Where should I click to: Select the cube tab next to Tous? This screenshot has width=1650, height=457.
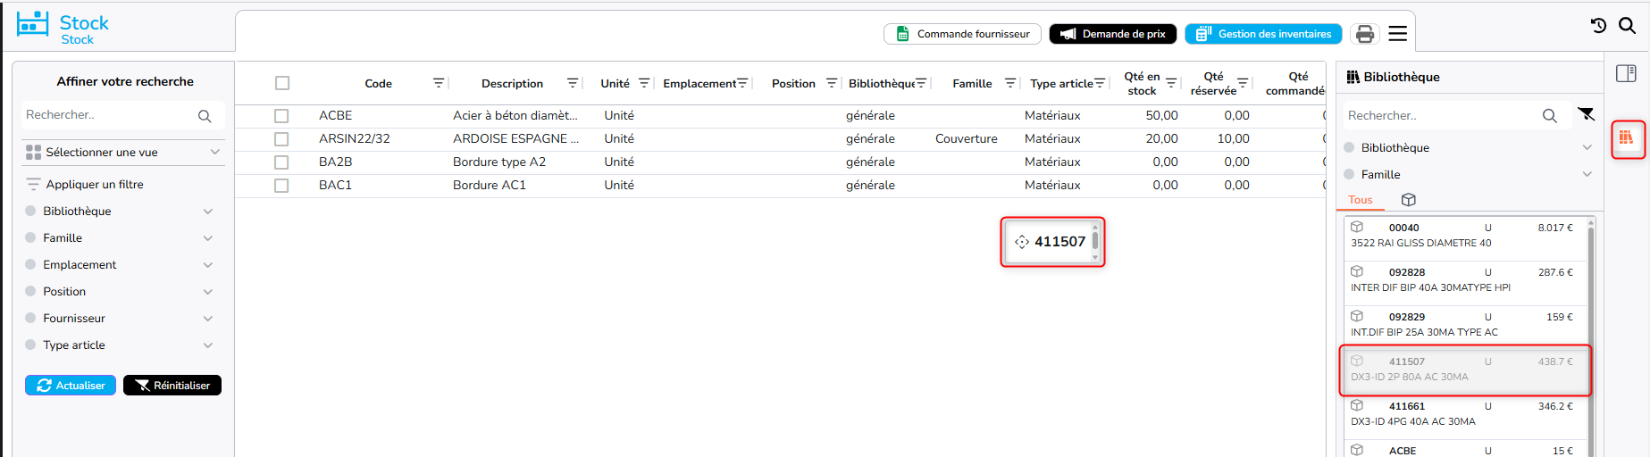(1409, 200)
